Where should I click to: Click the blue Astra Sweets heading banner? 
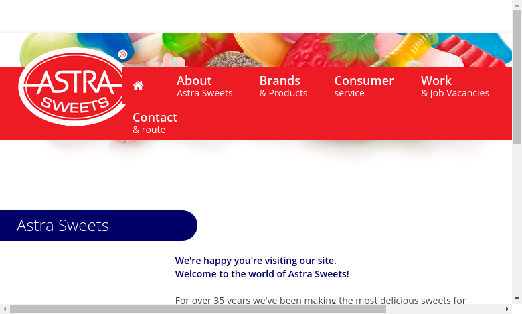point(98,225)
